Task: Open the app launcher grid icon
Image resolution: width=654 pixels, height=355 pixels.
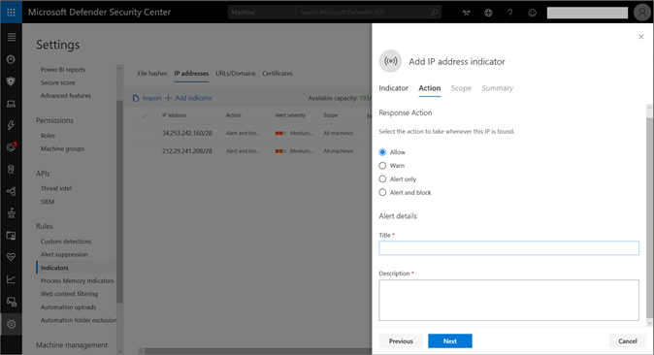Action: [12, 12]
